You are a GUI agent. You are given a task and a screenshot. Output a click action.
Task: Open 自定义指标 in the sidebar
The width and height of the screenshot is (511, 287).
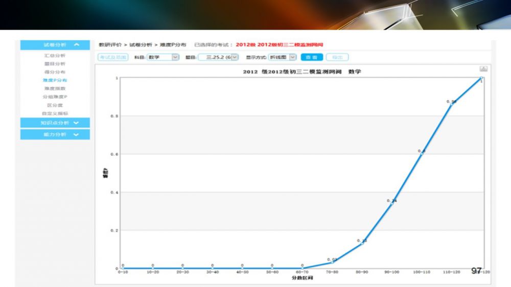tap(55, 113)
